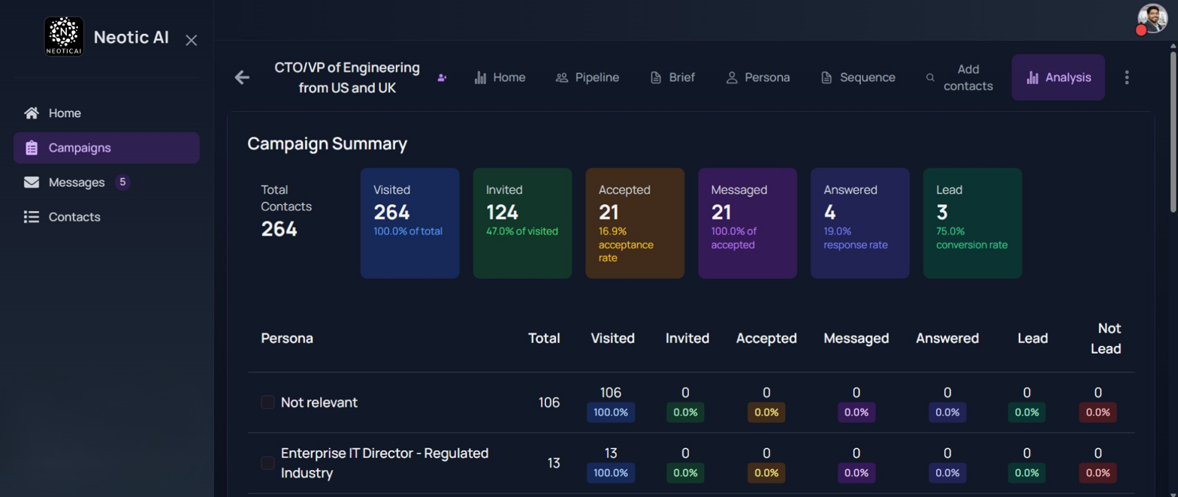Viewport: 1178px width, 497px height.
Task: Click the Persona column header
Action: click(x=287, y=339)
